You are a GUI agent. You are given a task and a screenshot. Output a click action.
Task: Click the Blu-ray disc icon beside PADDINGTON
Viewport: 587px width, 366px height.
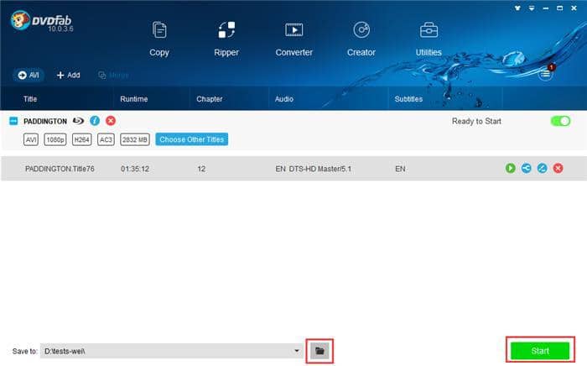tap(78, 121)
